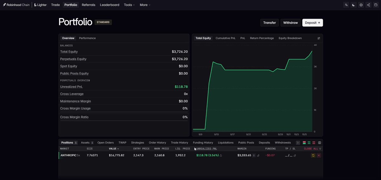Click the Withdraw button
Image resolution: width=381 pixels, height=180 pixels.
[x=291, y=22]
